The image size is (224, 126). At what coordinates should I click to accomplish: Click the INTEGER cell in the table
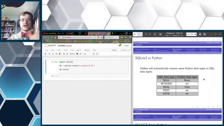pyautogui.click(x=166, y=84)
